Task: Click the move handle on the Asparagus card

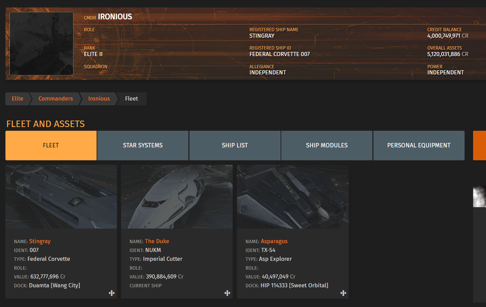Action: click(343, 293)
